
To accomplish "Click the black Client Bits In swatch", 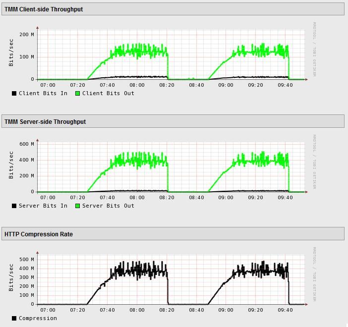I will click(x=14, y=94).
